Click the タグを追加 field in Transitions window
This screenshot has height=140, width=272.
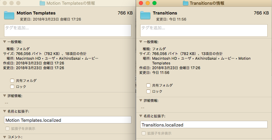(204, 30)
